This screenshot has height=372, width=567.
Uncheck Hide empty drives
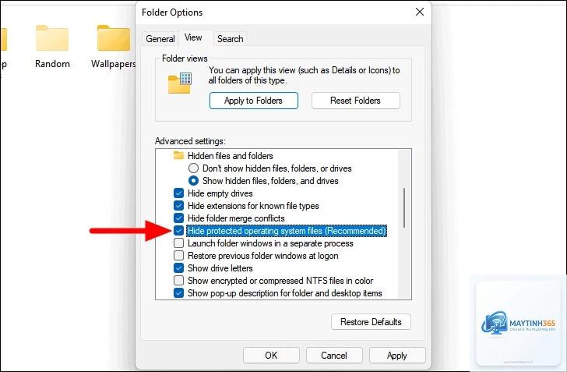pos(178,193)
